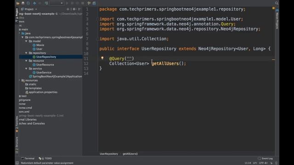Click the tool window quick-access icon bottom-left
This screenshot has height=165, width=294.
point(17,163)
